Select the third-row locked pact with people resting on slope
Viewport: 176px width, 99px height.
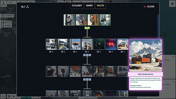[87, 71]
